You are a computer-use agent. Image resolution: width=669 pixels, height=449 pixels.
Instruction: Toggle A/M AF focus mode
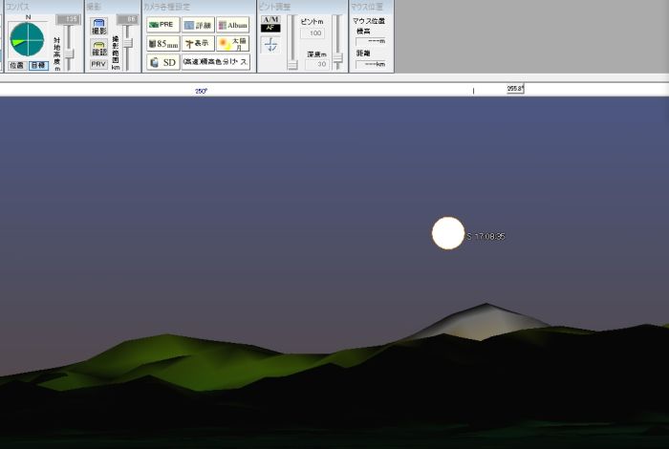point(270,24)
